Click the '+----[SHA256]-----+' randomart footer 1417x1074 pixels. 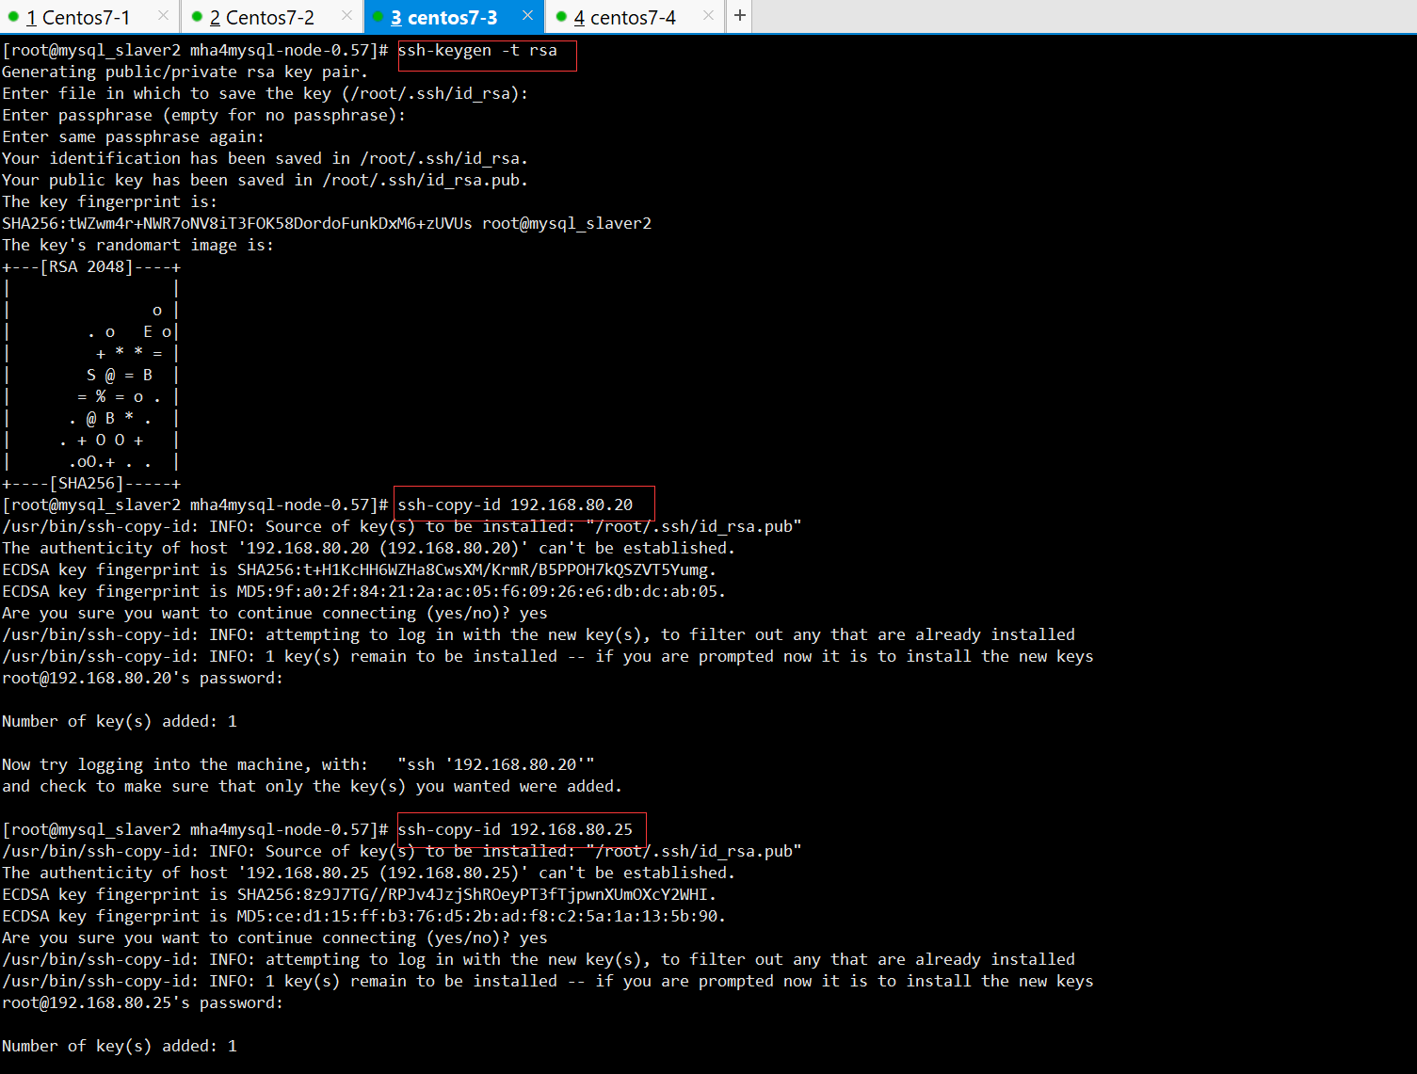coord(91,484)
